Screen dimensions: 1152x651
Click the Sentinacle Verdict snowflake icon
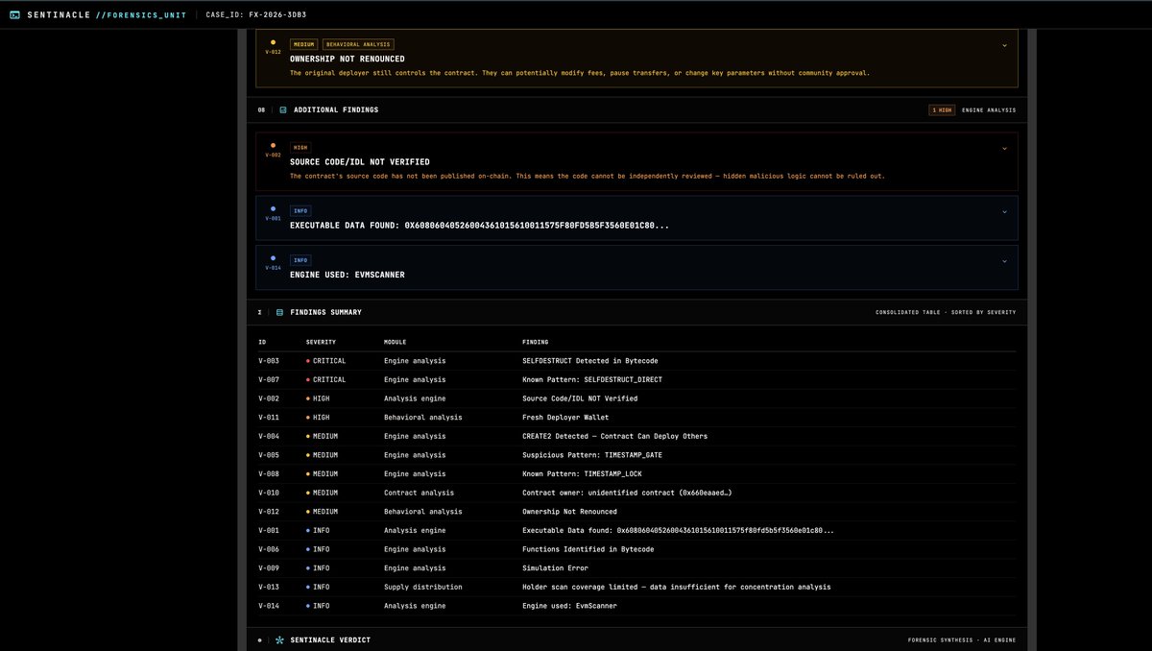point(279,639)
